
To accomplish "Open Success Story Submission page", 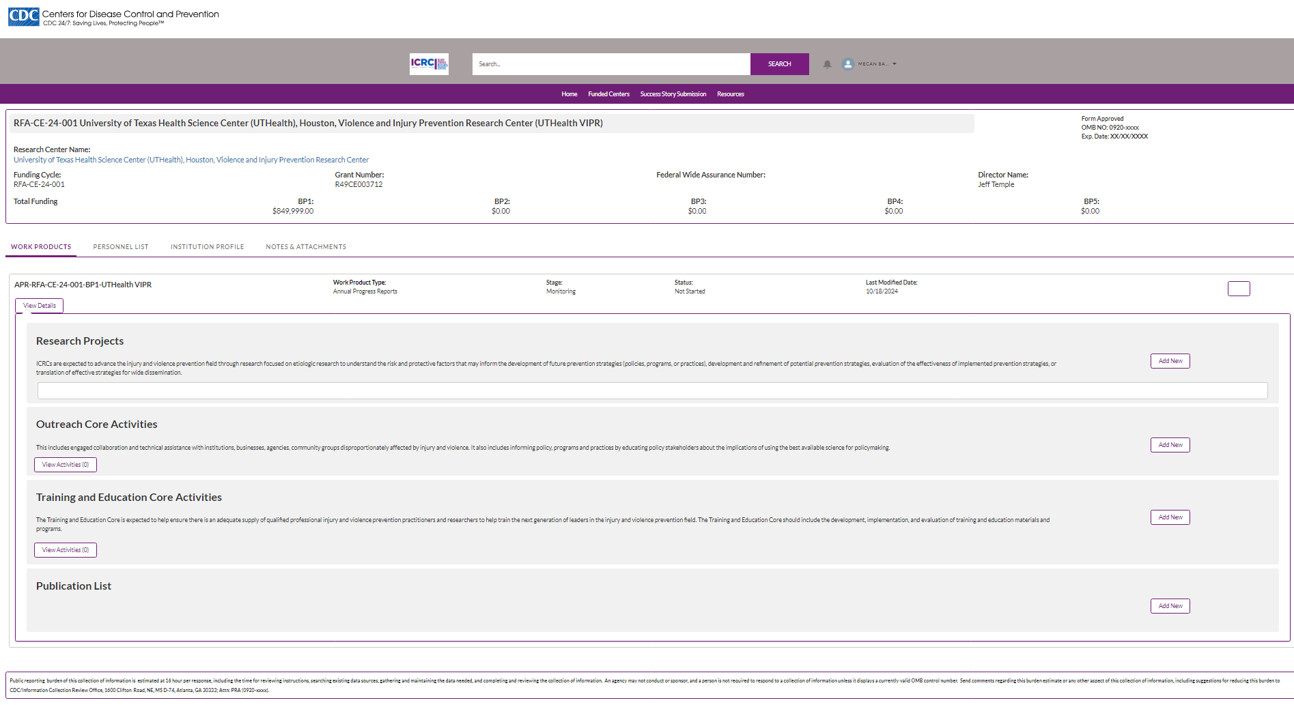I will pyautogui.click(x=673, y=94).
